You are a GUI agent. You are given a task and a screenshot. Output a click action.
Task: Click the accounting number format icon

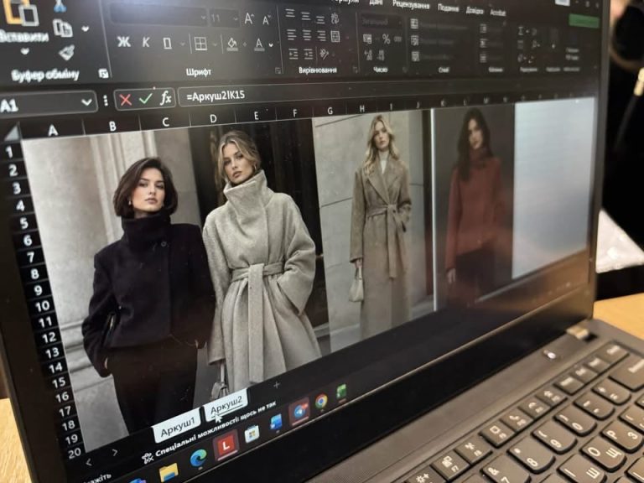(367, 39)
